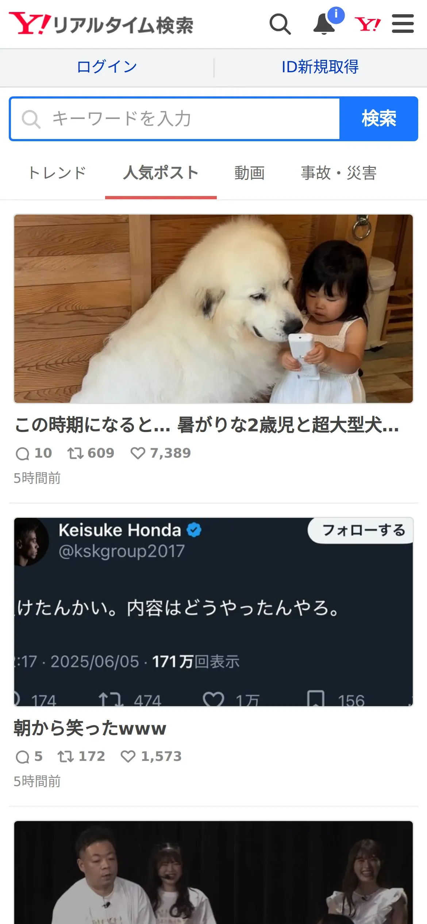Open notifications bell icon
The height and width of the screenshot is (924, 427).
point(325,24)
